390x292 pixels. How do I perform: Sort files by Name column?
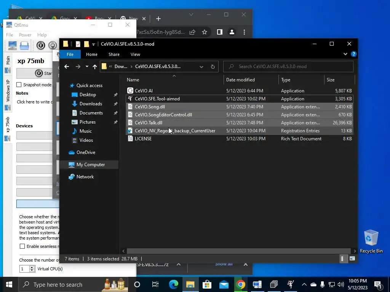click(x=174, y=80)
